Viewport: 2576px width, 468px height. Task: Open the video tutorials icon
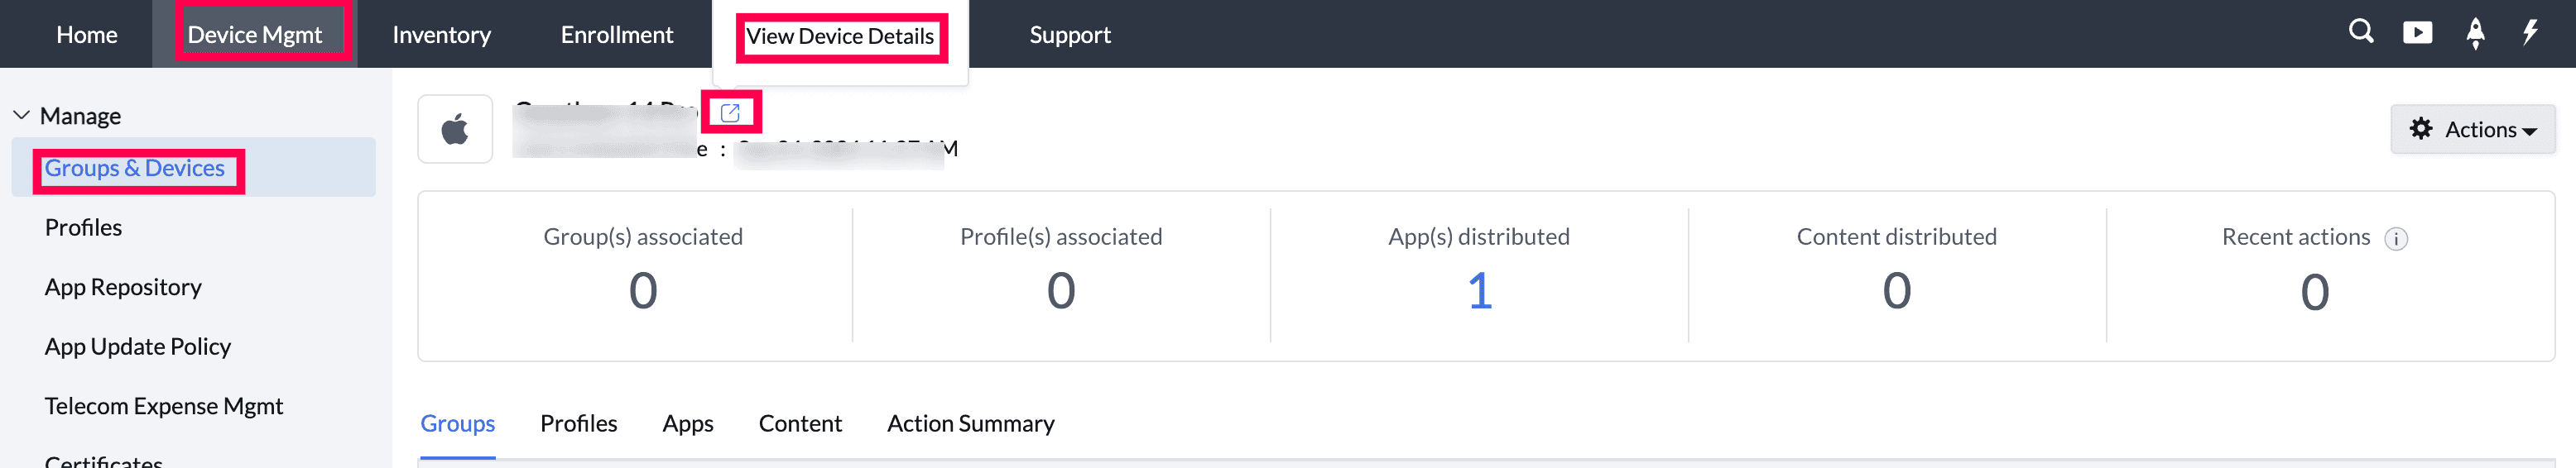(x=2417, y=33)
